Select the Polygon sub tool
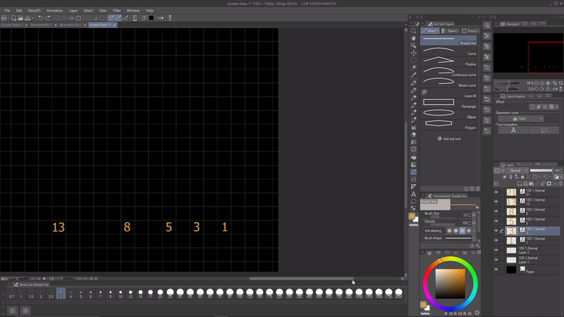This screenshot has height=317, width=564. pyautogui.click(x=449, y=125)
